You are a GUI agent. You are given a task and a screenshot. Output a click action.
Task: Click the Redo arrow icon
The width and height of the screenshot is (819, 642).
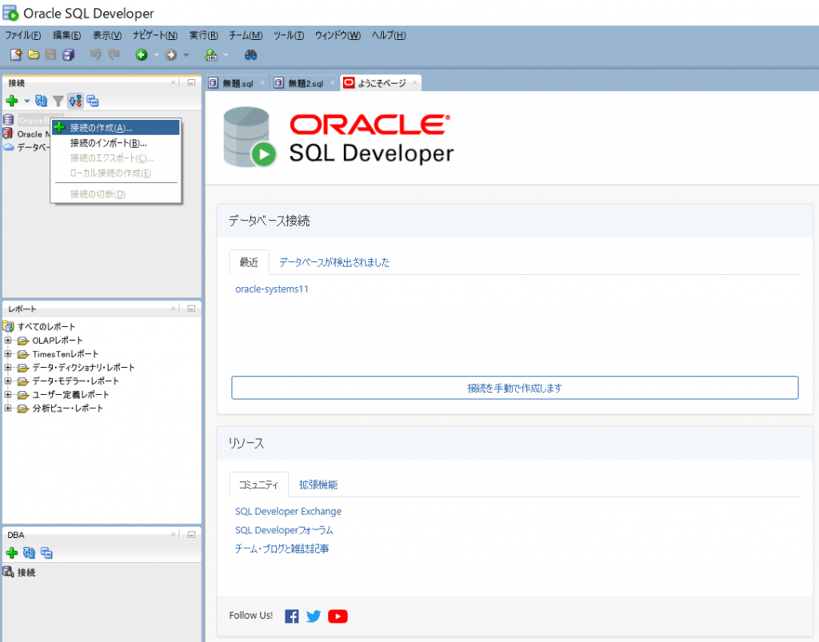click(114, 54)
